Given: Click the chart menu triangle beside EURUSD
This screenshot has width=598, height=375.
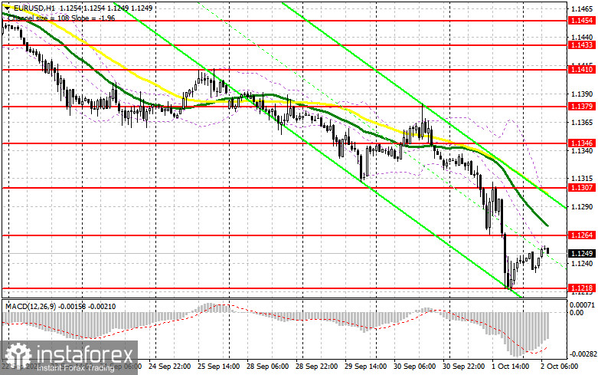Looking at the screenshot, I should click(7, 8).
